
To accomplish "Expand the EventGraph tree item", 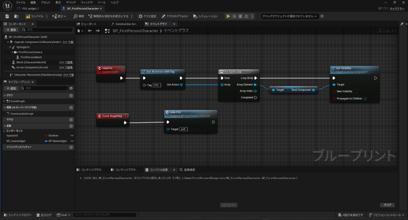I will pyautogui.click(x=5, y=101).
